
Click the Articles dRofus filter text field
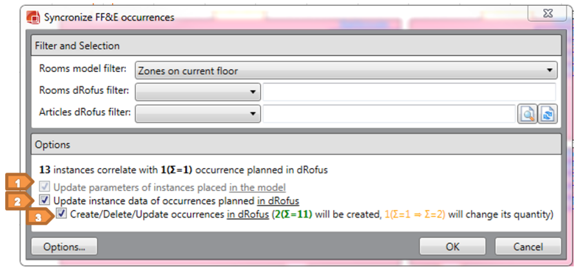[389, 114]
